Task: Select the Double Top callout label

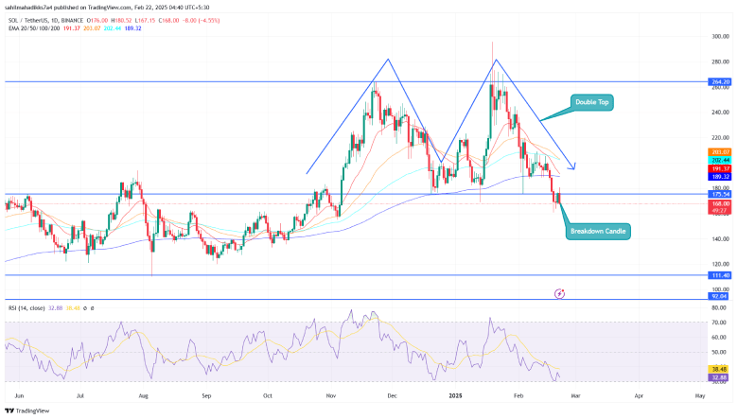Action: [x=592, y=102]
